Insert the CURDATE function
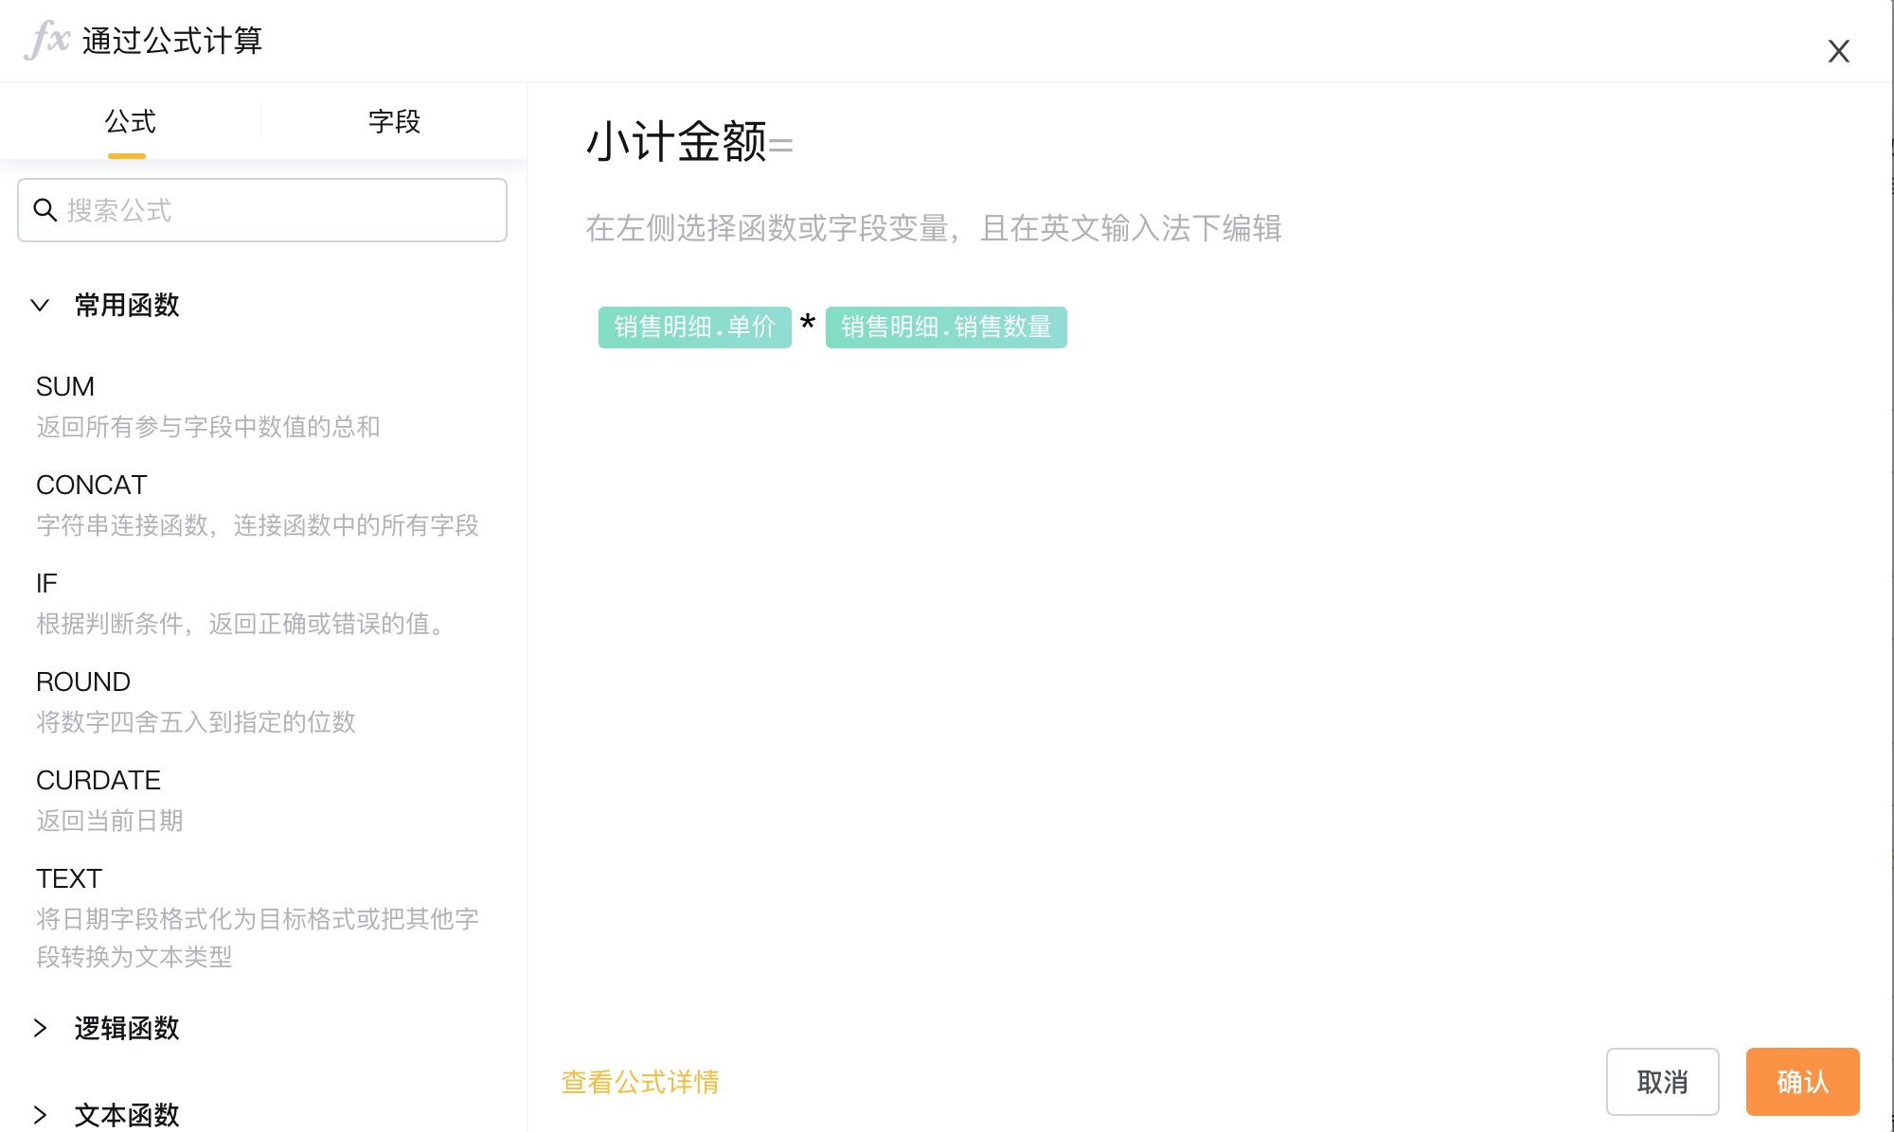The height and width of the screenshot is (1132, 1894). click(x=98, y=780)
